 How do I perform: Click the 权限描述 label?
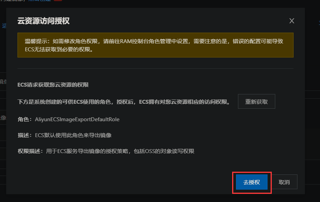[29, 151]
